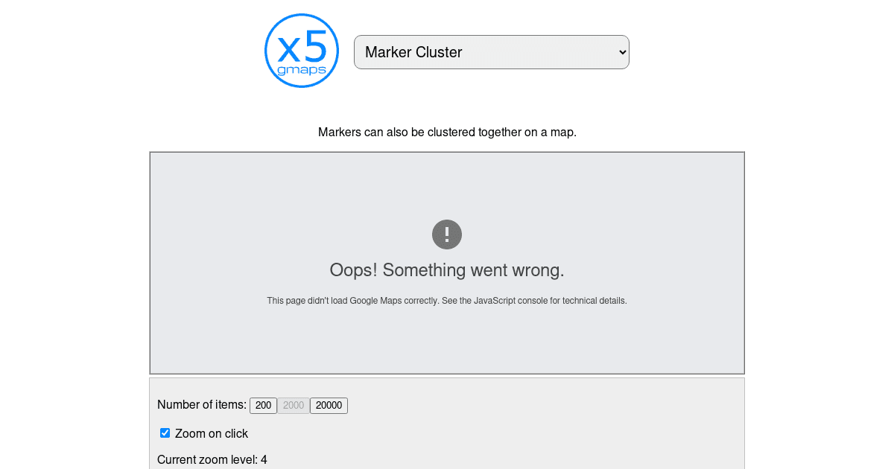This screenshot has width=894, height=469.
Task: Click the Google Maps error description text
Action: 446,300
